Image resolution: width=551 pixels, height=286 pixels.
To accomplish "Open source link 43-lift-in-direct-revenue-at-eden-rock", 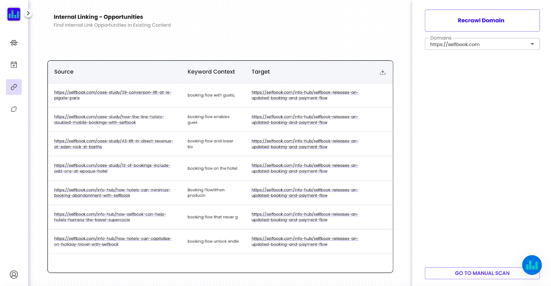I will [x=114, y=144].
